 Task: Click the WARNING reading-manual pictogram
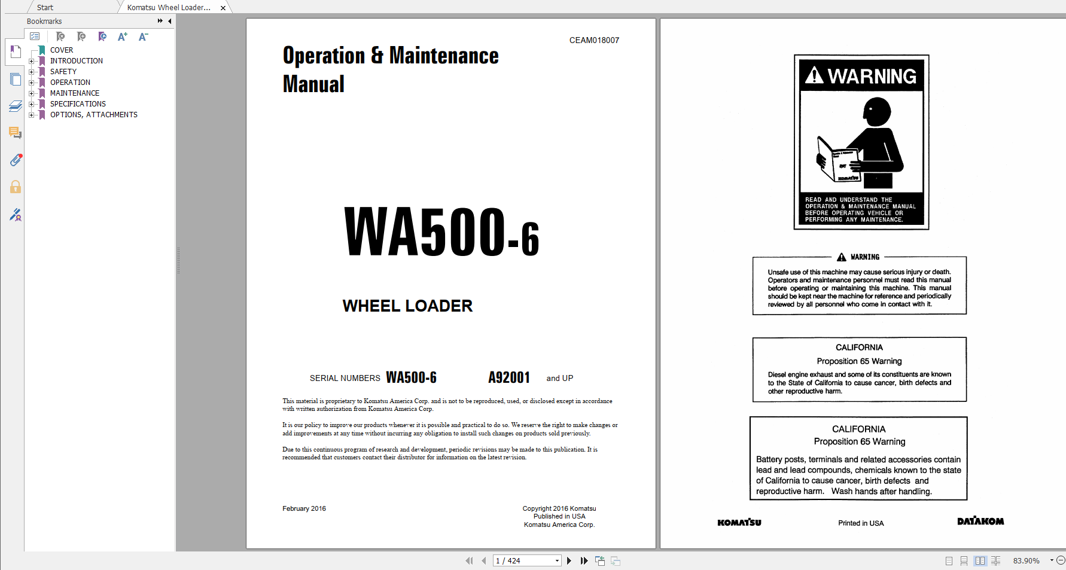[861, 142]
